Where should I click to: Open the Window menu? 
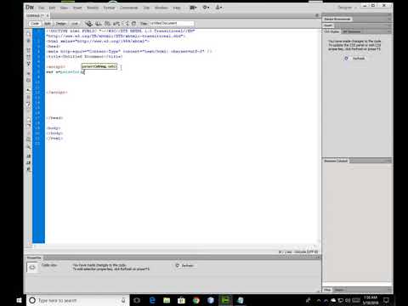point(161,8)
